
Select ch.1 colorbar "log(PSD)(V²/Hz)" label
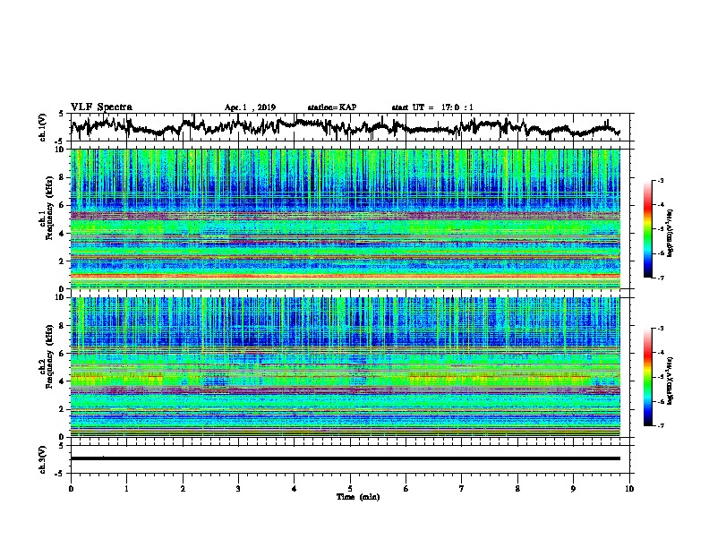pyautogui.click(x=671, y=234)
